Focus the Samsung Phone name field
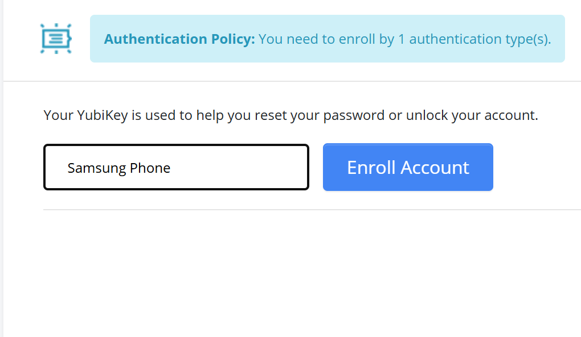581x337 pixels. click(x=176, y=167)
